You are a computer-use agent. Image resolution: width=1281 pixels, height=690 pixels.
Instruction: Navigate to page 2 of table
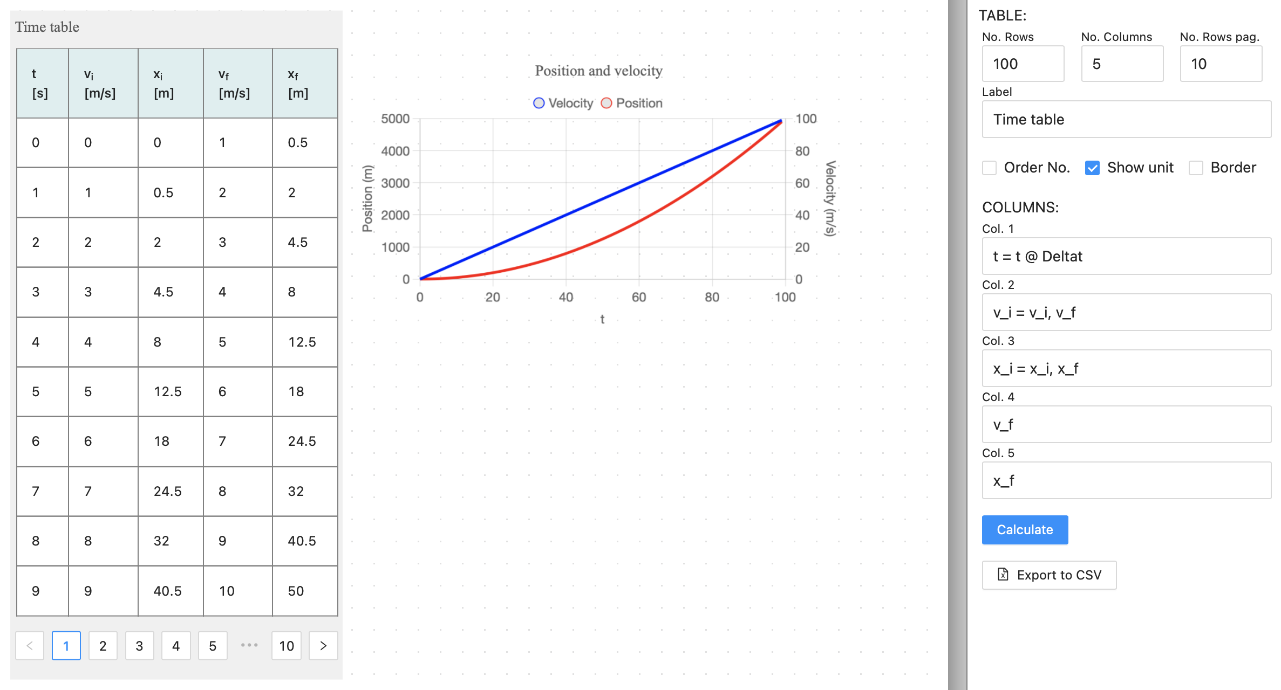tap(102, 644)
